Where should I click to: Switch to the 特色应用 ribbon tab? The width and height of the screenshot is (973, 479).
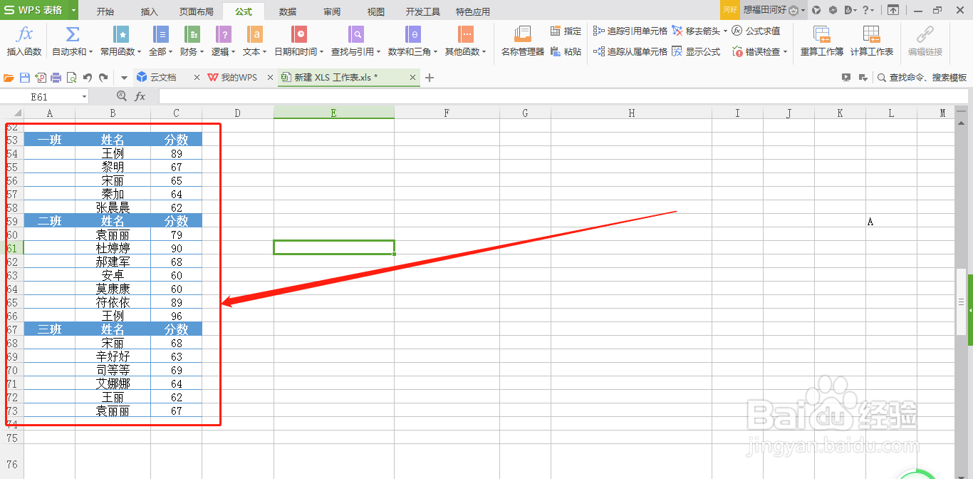(473, 11)
